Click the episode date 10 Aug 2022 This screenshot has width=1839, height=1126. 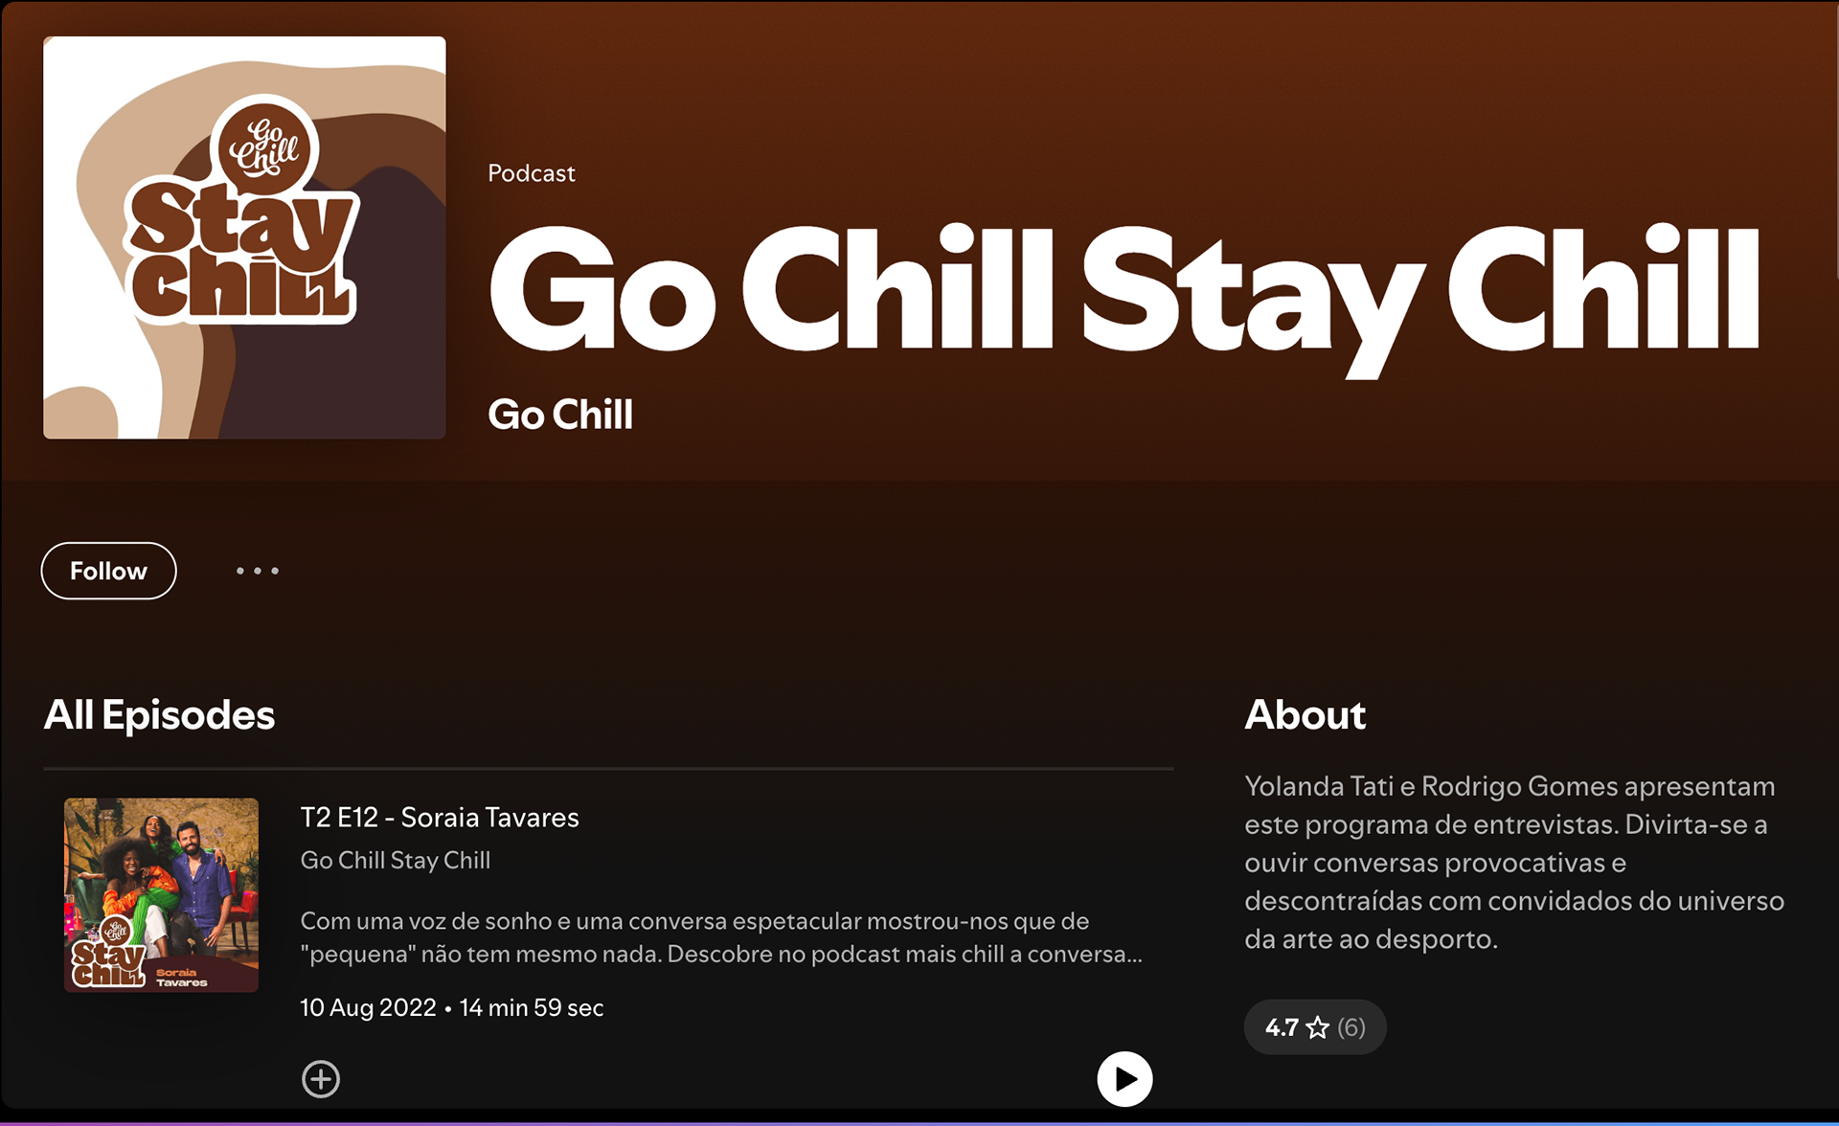[x=368, y=1007]
